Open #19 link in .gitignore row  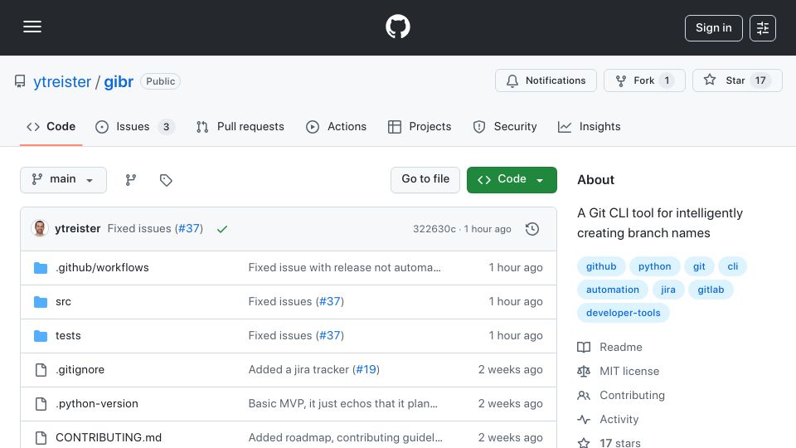point(366,370)
